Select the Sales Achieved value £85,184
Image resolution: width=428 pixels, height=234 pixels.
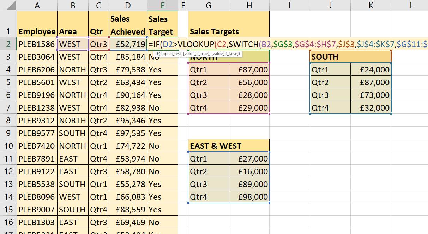coord(128,57)
